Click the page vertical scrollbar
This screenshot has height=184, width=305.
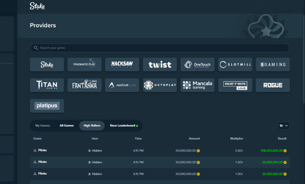click(x=304, y=58)
